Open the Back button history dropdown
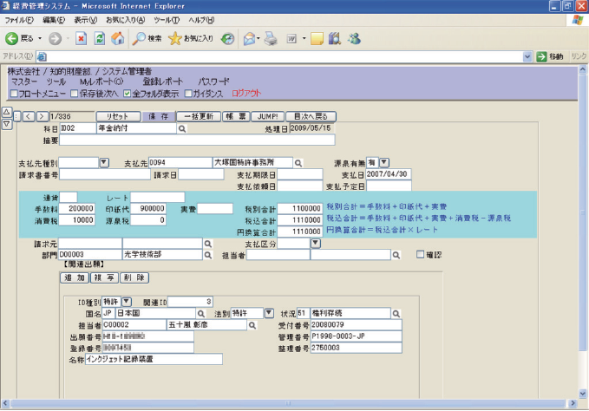The width and height of the screenshot is (589, 411). click(x=40, y=38)
